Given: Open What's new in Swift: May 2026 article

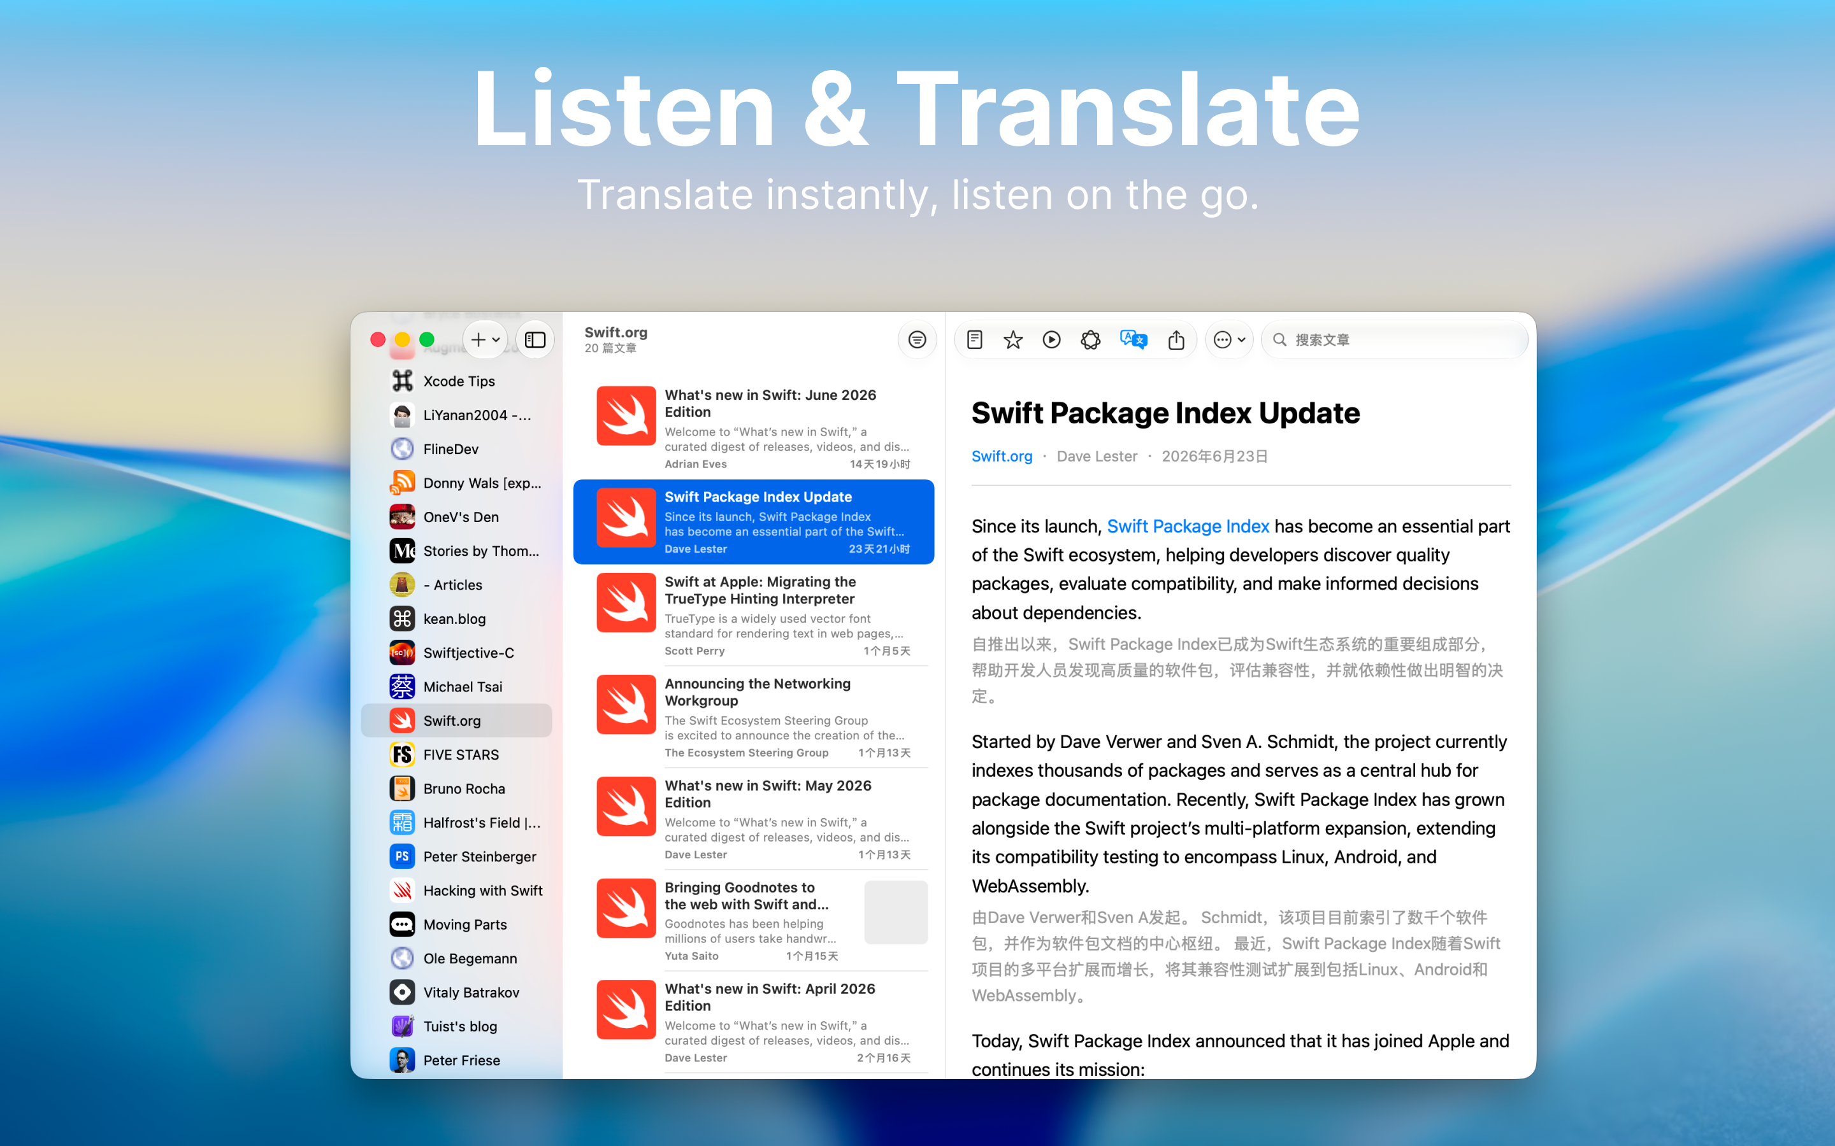Looking at the screenshot, I should tap(754, 819).
